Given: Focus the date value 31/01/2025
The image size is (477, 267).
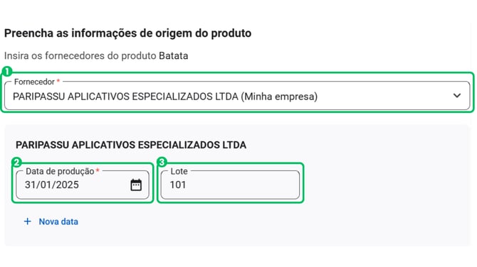Looking at the screenshot, I should coord(52,185).
